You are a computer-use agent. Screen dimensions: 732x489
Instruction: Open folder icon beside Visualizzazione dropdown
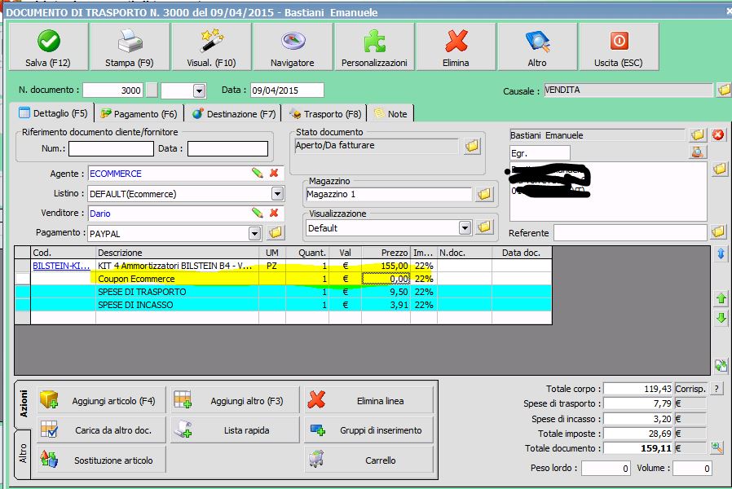[484, 227]
